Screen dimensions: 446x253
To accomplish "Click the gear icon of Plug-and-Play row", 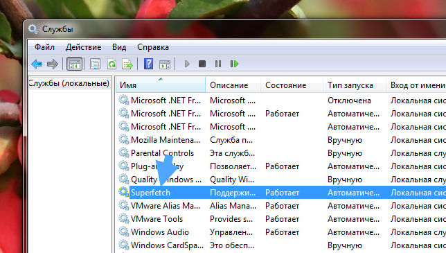I will 124,166.
